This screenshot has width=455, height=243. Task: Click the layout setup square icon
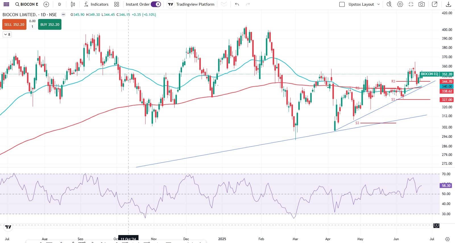[342, 4]
